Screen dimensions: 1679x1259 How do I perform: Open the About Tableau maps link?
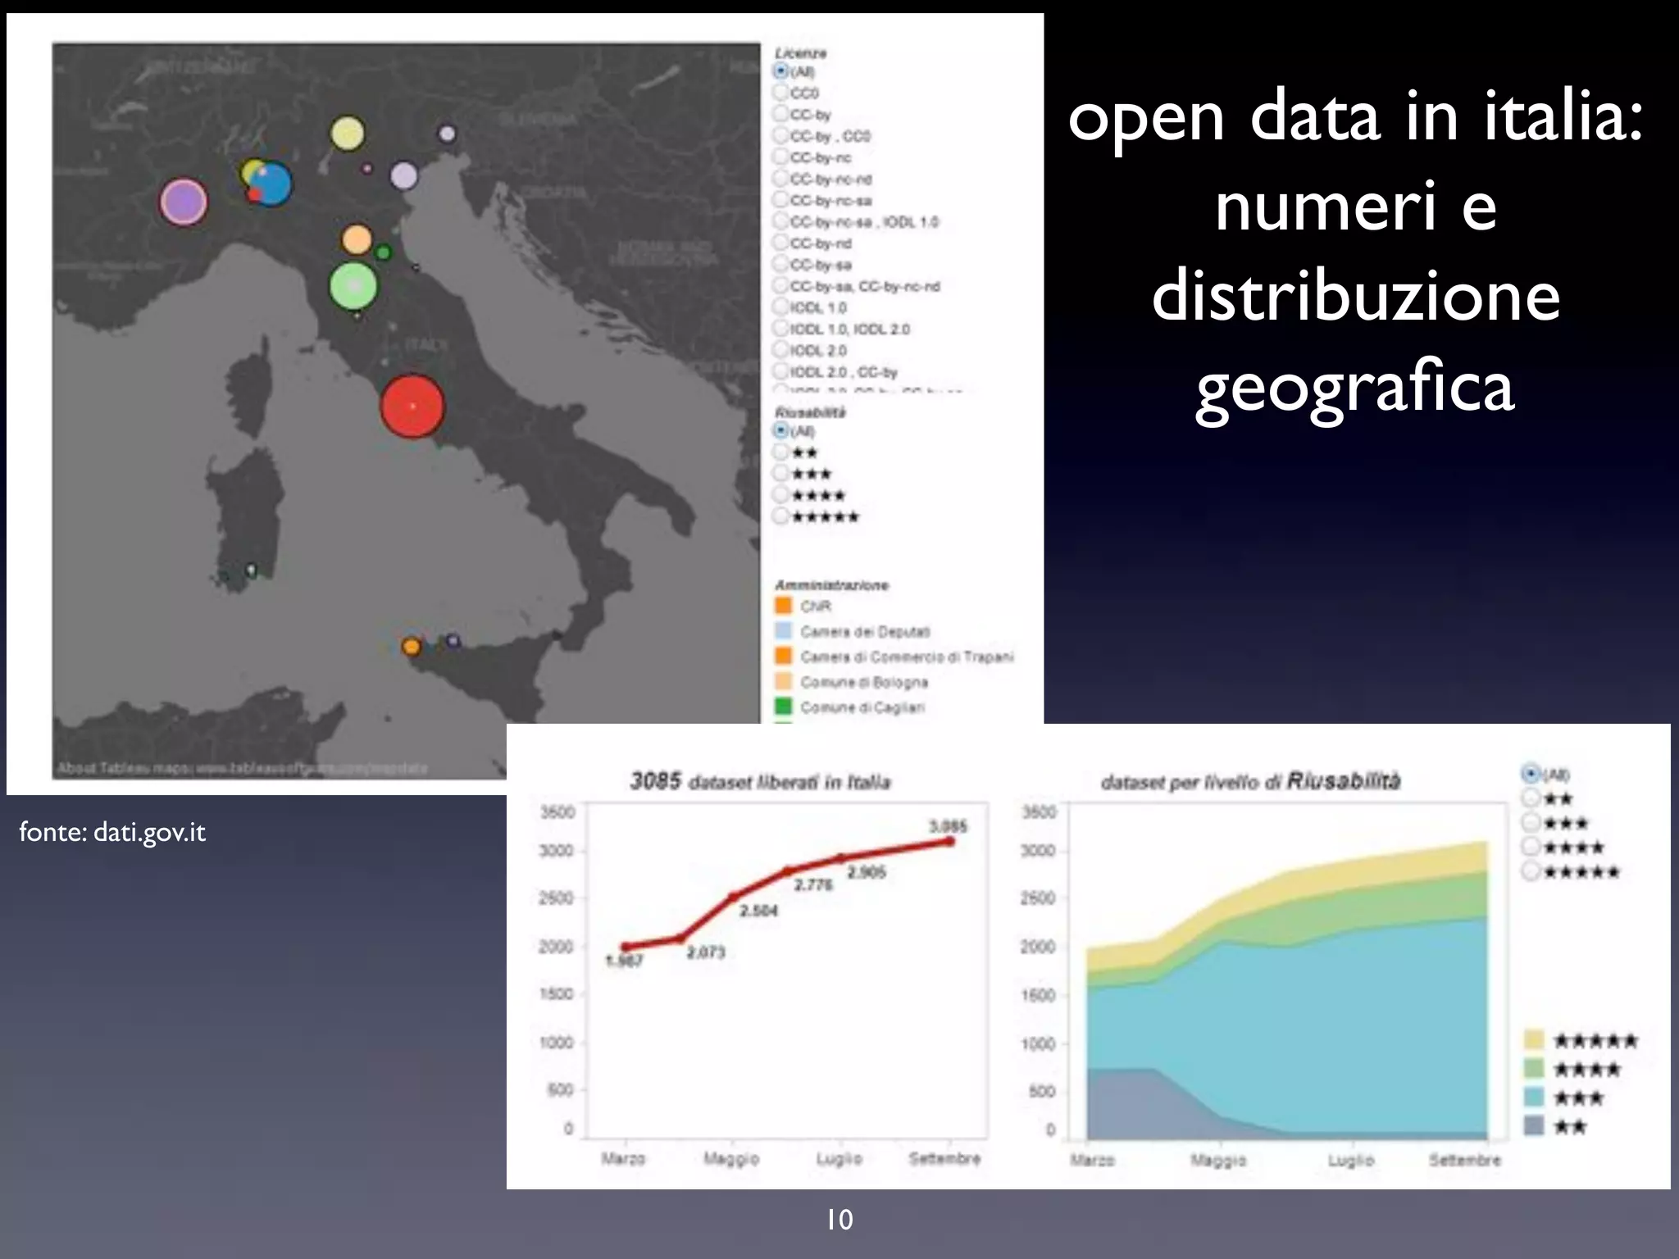tap(243, 768)
